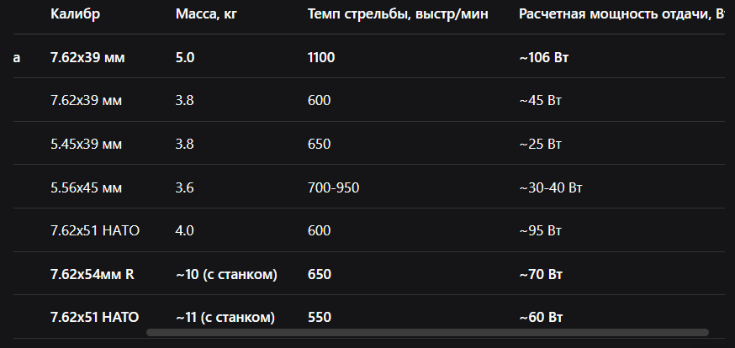The width and height of the screenshot is (735, 348).
Task: Select the fire rate cell "700-950"
Action: pyautogui.click(x=334, y=187)
